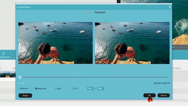Click the right-middle crop handle

(x=93, y=43)
